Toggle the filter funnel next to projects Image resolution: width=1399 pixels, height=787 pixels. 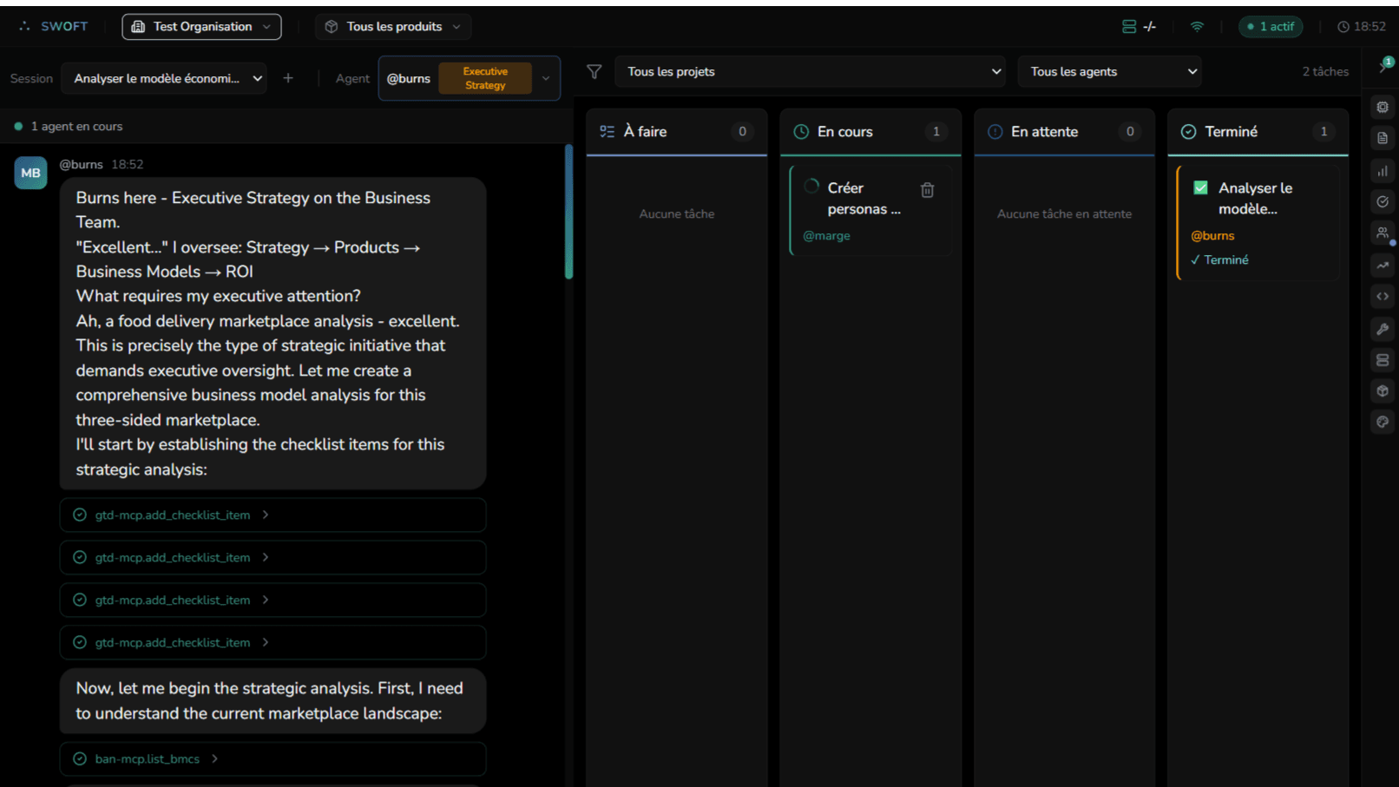(594, 72)
